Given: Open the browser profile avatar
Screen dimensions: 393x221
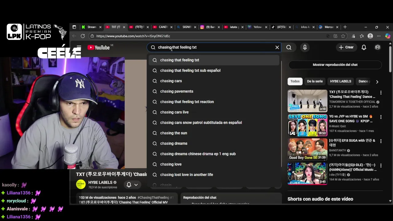Looking at the screenshot, I should click(x=370, y=36).
